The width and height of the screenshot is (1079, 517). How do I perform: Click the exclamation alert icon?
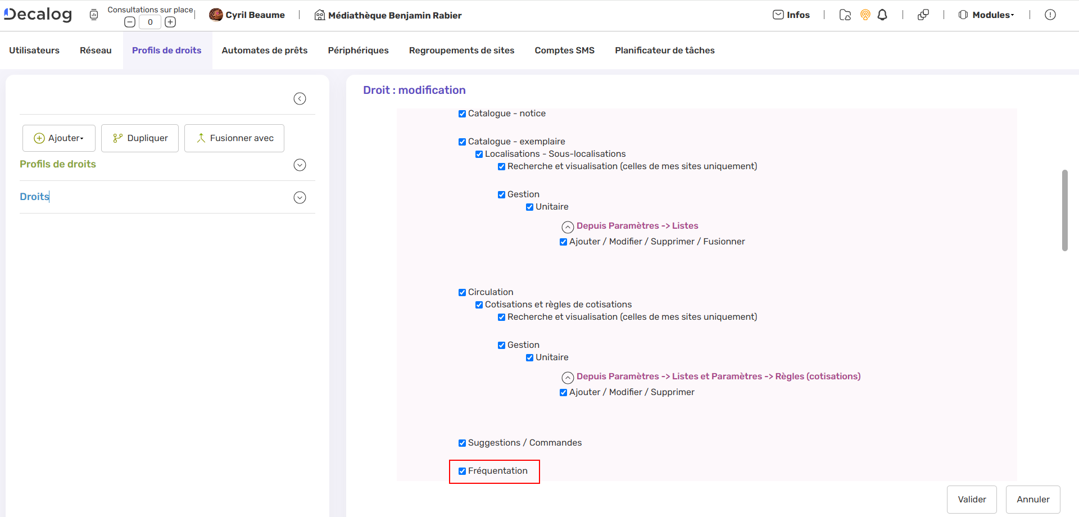pyautogui.click(x=1050, y=15)
